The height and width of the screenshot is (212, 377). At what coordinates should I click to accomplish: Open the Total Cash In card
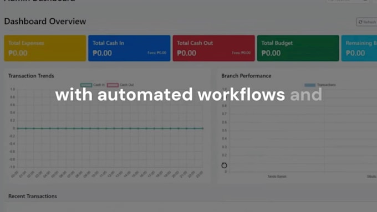(x=129, y=48)
